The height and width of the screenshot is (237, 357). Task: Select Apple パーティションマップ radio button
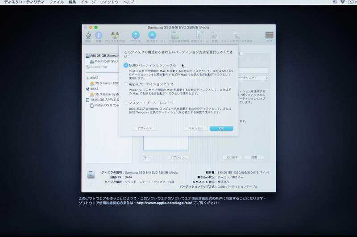tap(126, 84)
